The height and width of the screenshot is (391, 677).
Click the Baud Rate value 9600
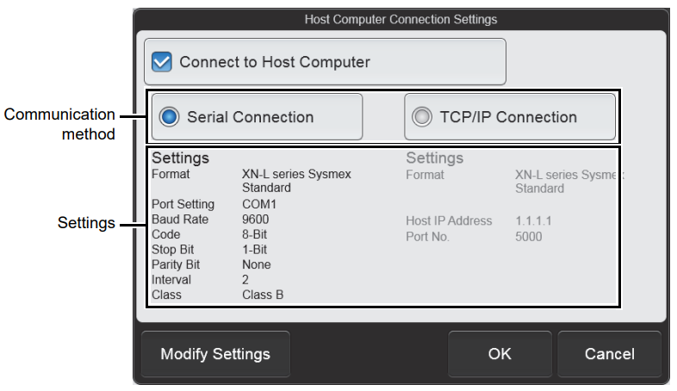coord(256,220)
